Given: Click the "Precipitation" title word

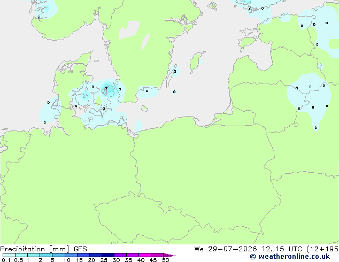Looking at the screenshot, I should (x=22, y=249).
